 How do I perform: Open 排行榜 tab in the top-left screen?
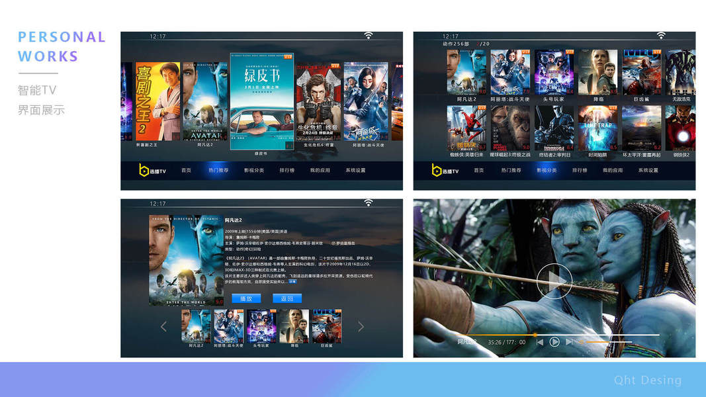pyautogui.click(x=287, y=170)
